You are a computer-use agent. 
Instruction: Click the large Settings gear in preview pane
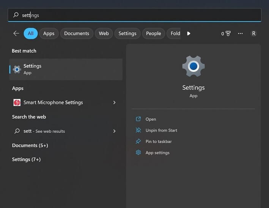(193, 66)
